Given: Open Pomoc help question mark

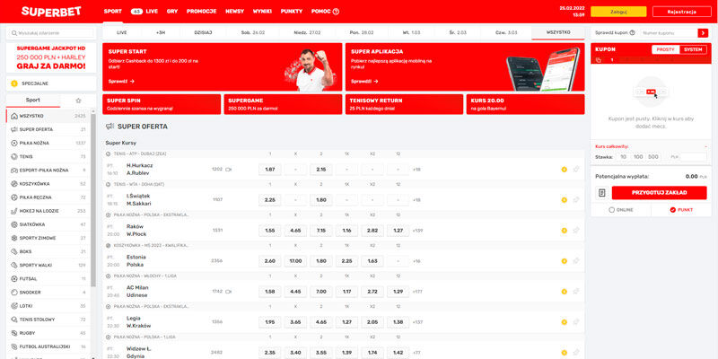Looking at the screenshot, I should (x=336, y=12).
